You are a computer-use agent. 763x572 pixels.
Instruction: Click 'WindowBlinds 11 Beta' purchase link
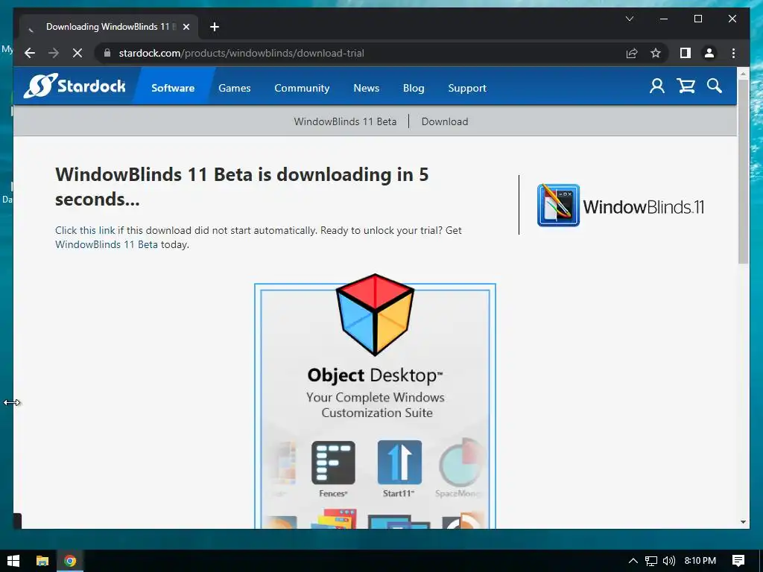click(106, 244)
